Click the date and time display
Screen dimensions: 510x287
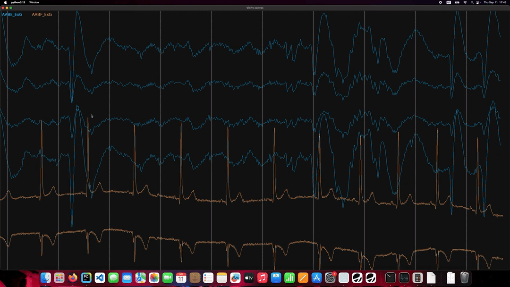495,2
